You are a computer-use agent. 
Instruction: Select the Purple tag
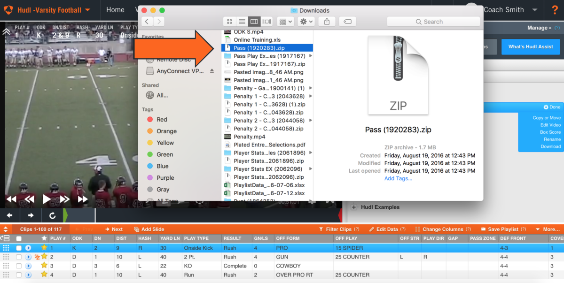tap(160, 178)
